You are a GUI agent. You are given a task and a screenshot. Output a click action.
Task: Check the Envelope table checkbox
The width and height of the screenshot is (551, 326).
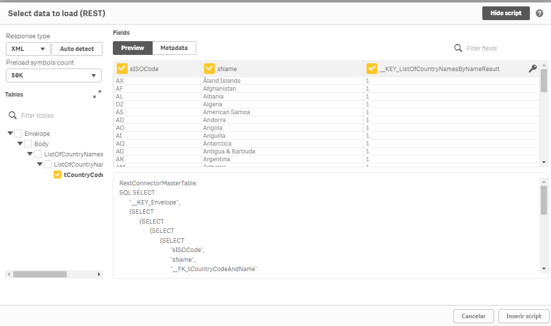[18, 133]
